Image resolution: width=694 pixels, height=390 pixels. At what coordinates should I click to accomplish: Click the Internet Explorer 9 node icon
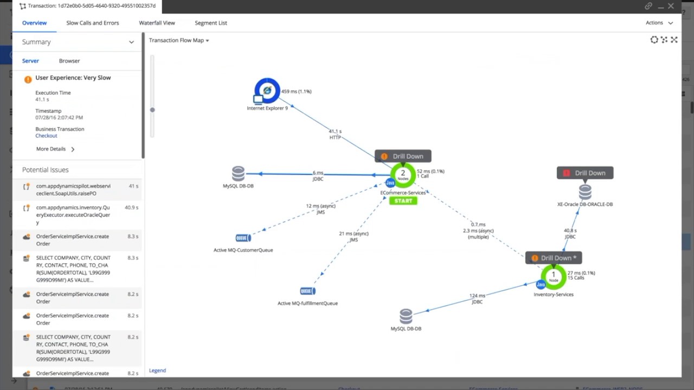point(267,90)
